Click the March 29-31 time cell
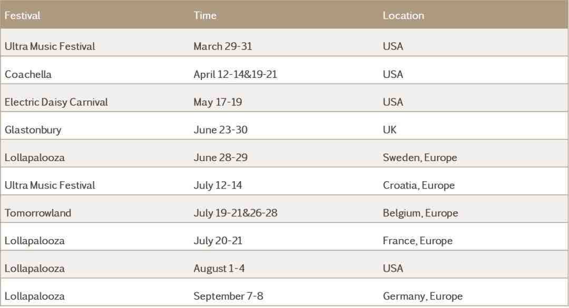Image resolution: width=569 pixels, height=308 pixels. (x=222, y=46)
